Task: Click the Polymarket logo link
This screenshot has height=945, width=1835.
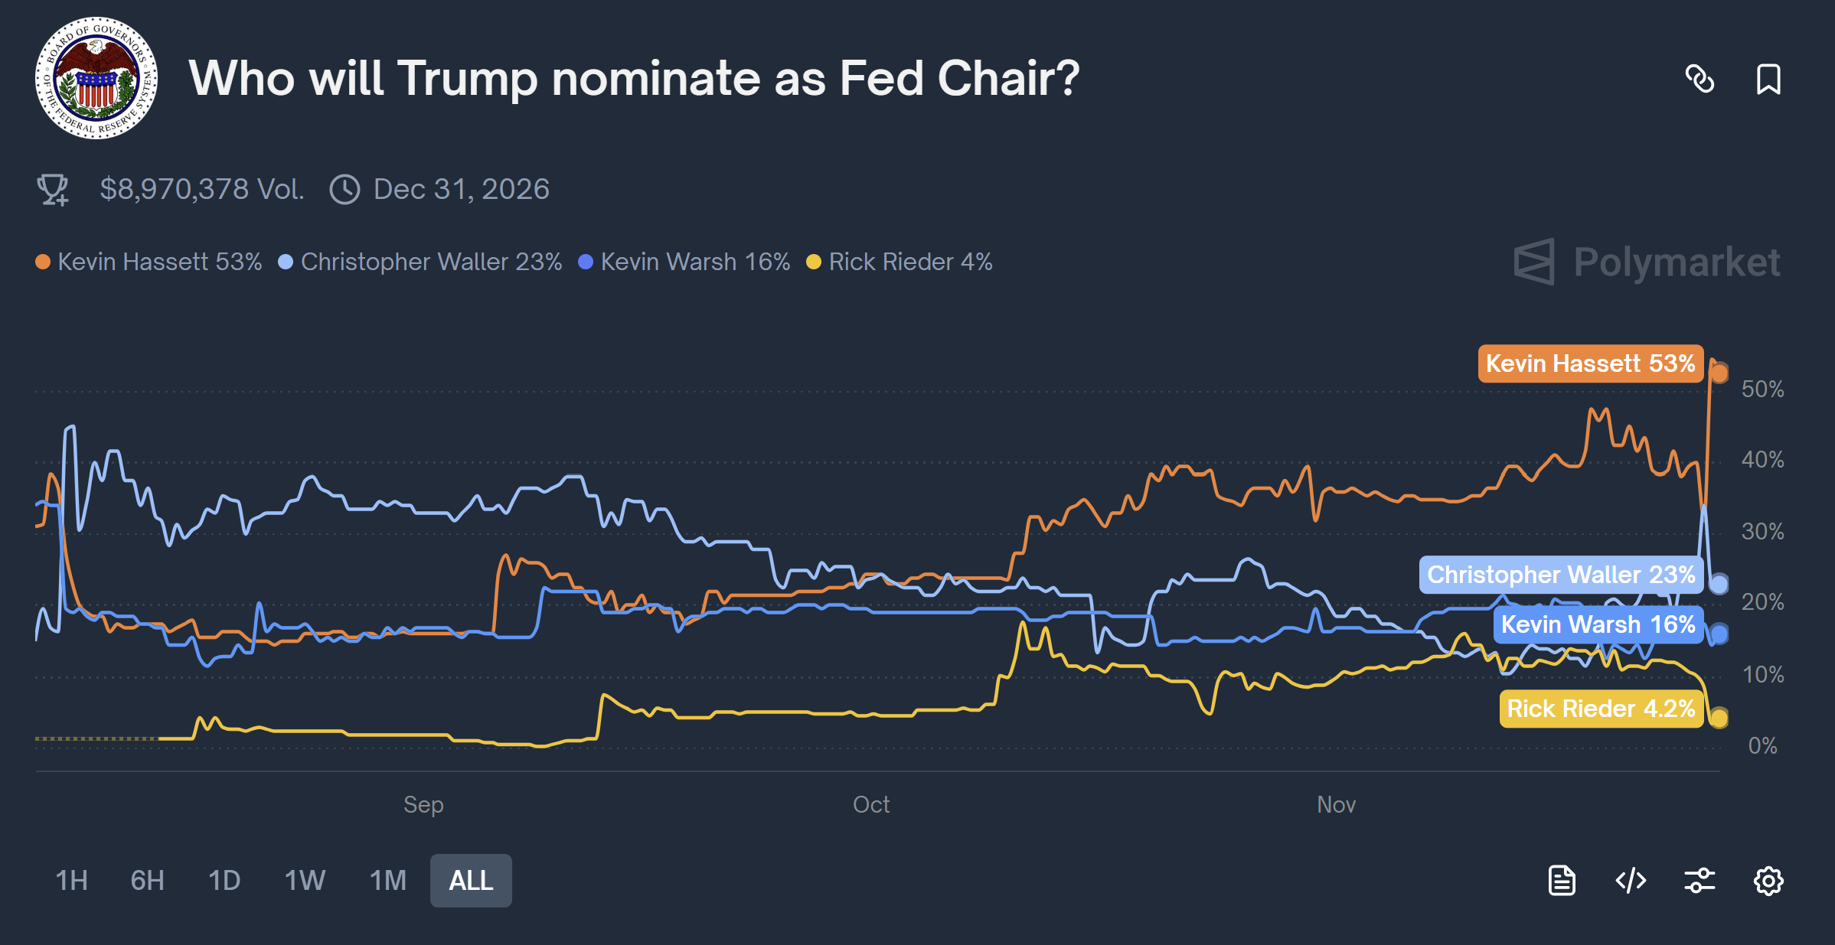Action: tap(1646, 261)
